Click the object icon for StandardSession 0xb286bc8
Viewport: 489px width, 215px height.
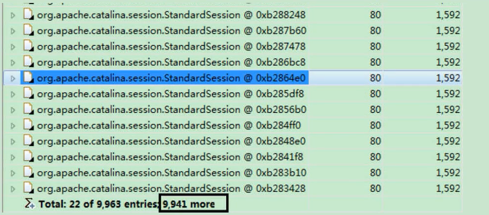pyautogui.click(x=29, y=62)
